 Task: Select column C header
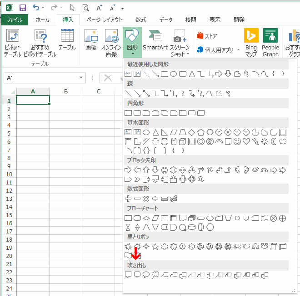pyautogui.click(x=99, y=92)
